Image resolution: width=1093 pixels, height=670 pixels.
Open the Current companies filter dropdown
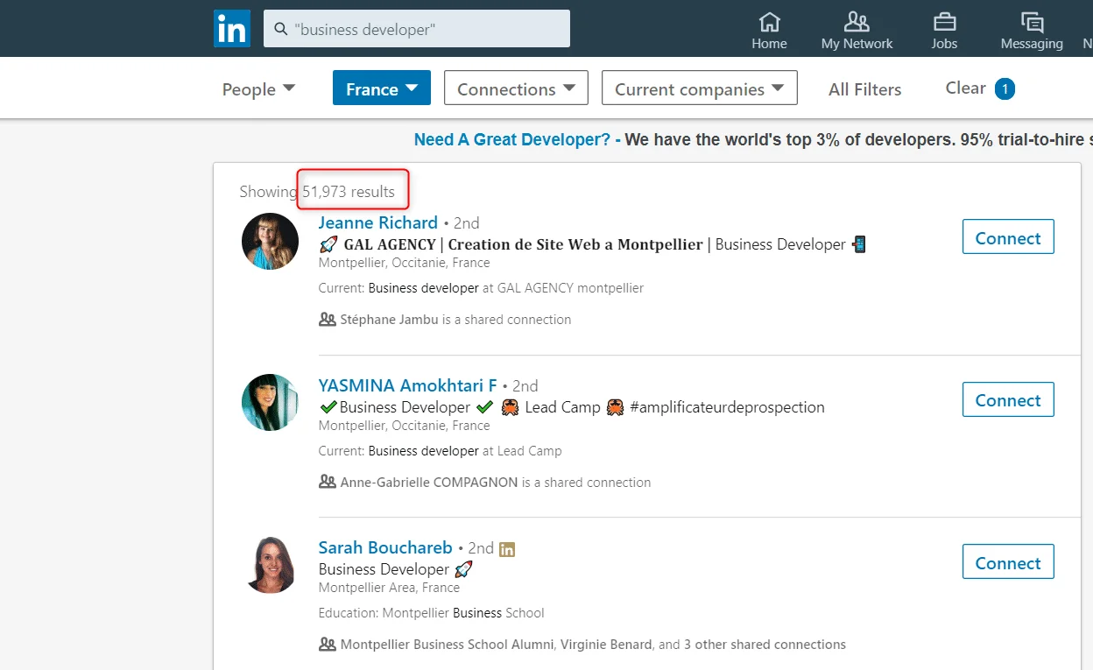700,88
